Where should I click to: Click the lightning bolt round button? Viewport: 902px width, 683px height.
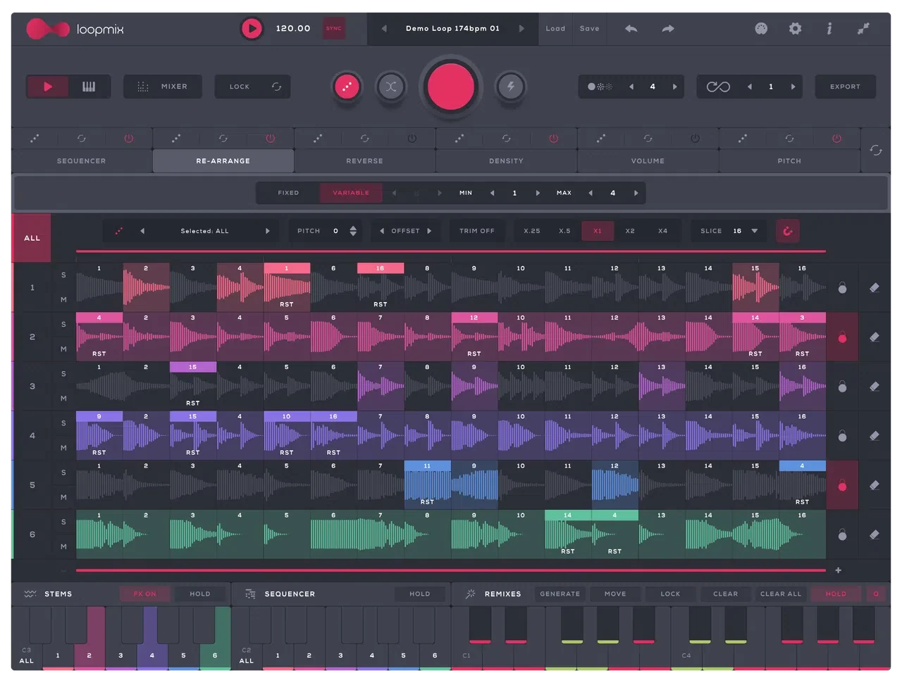click(x=511, y=87)
